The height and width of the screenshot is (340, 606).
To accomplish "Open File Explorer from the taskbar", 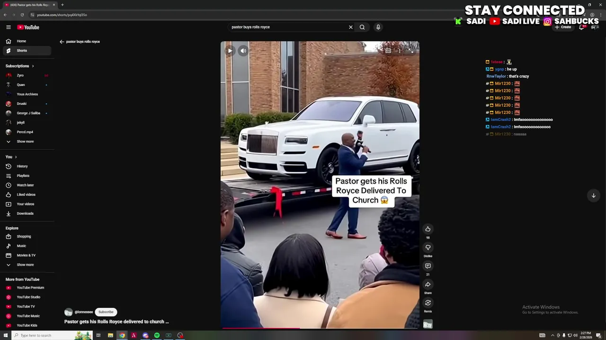I will point(110,335).
